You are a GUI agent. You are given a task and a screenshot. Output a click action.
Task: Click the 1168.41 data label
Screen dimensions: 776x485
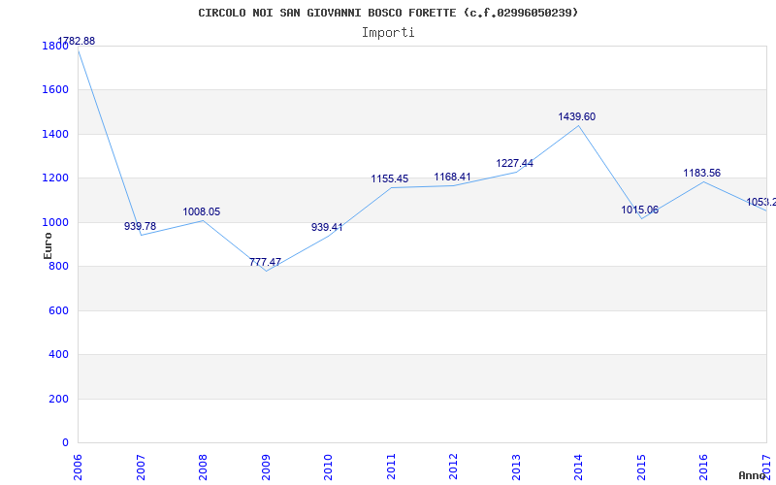(453, 177)
